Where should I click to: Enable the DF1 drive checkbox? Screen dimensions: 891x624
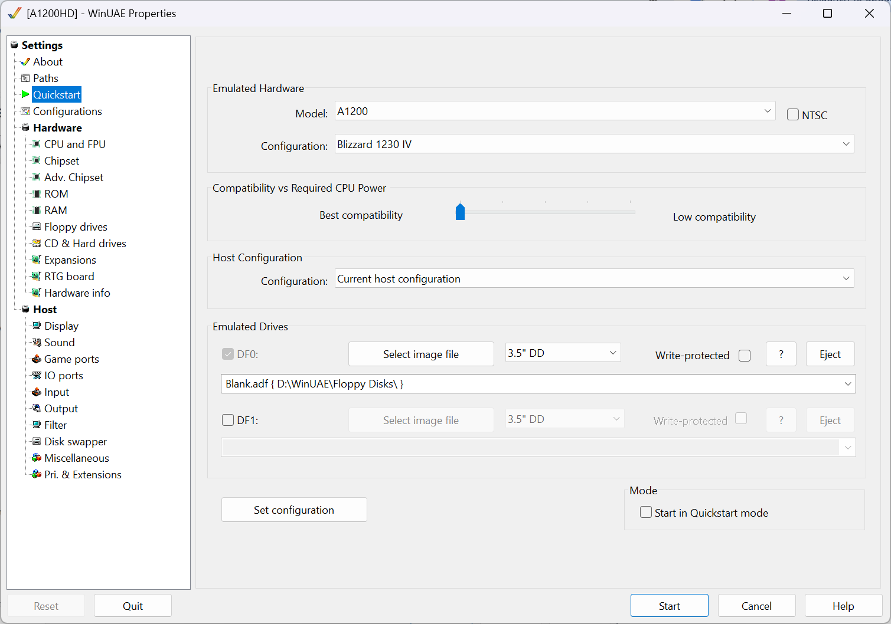click(x=228, y=420)
